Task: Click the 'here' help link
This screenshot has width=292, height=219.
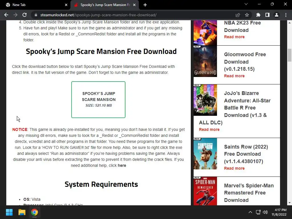Action: (x=122, y=165)
